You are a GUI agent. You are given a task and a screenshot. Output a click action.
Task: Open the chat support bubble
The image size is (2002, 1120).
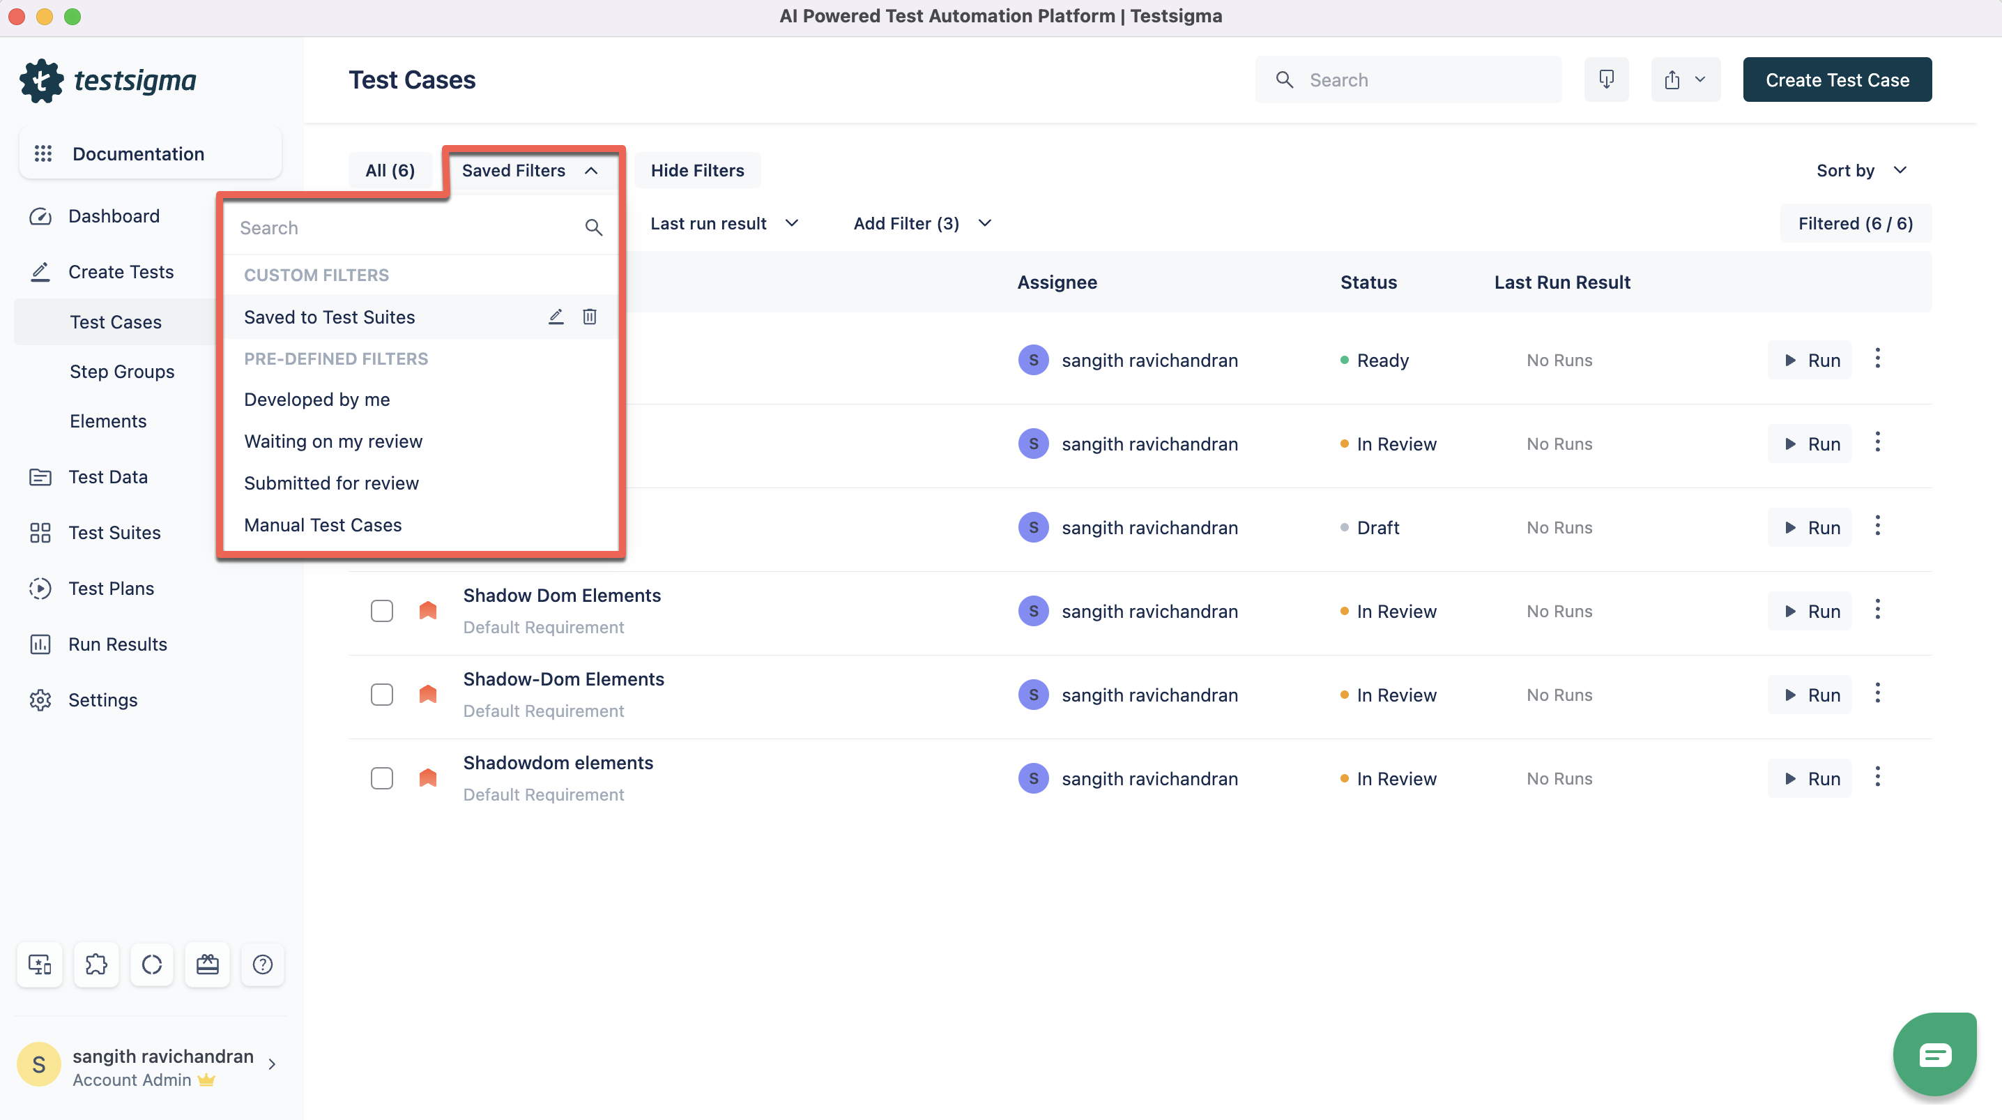pos(1934,1054)
